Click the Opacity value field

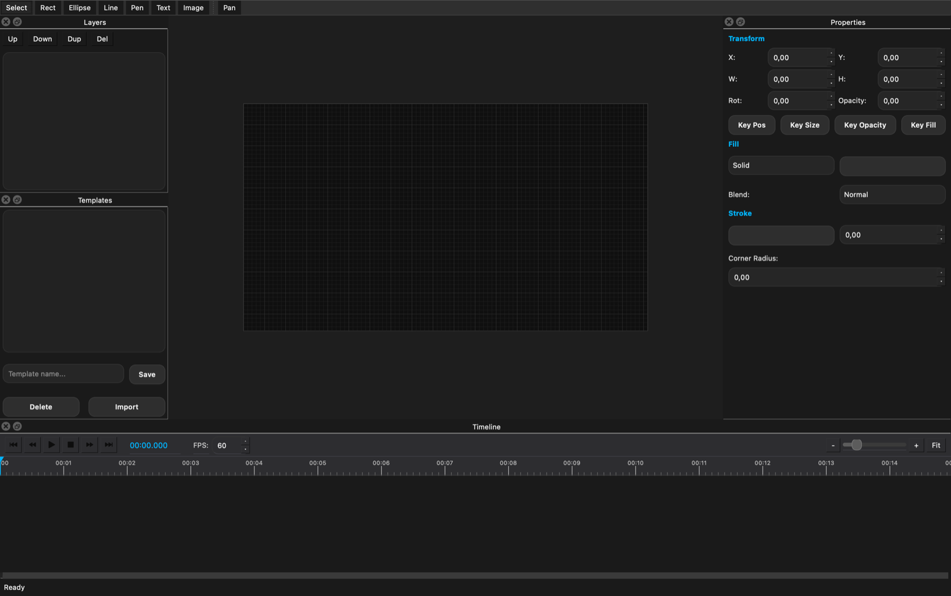pyautogui.click(x=911, y=100)
